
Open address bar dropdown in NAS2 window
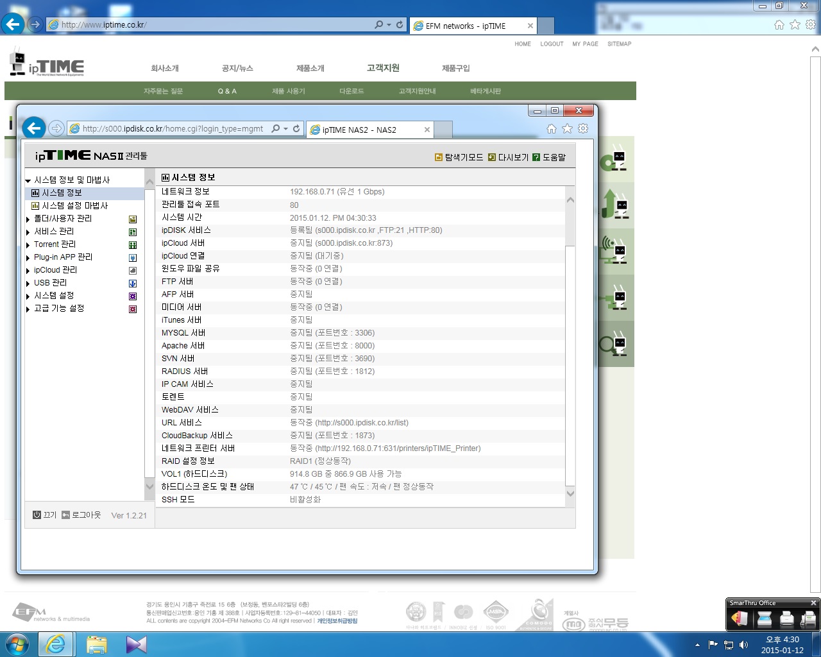(285, 128)
